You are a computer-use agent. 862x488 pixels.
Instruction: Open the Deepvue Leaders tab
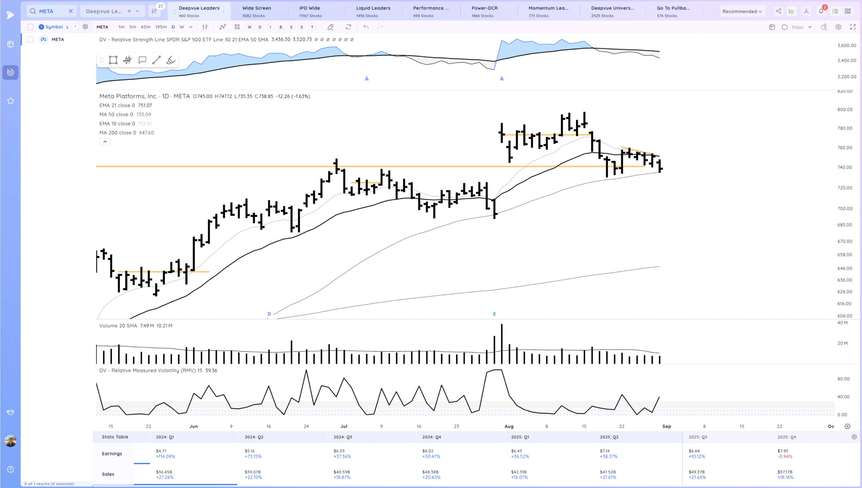coord(199,11)
